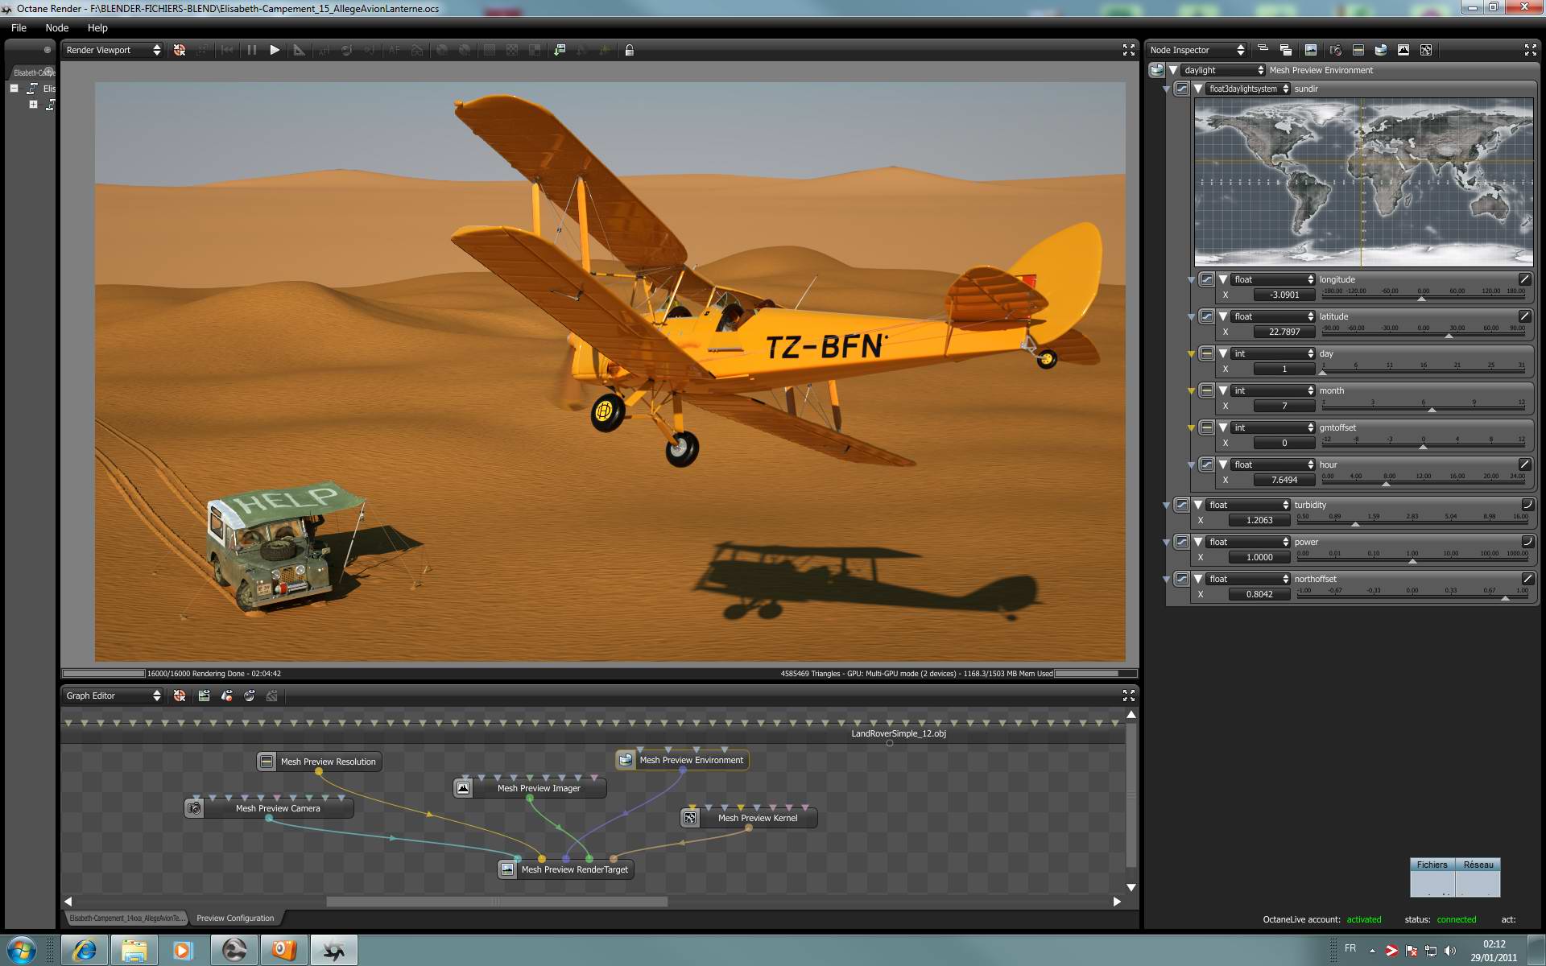
Task: Click the camera icon in Node Inspector
Action: point(1335,50)
